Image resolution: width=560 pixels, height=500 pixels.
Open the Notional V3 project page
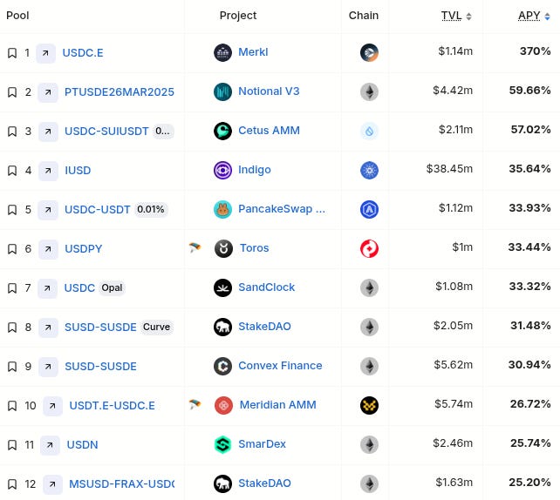pos(269,91)
